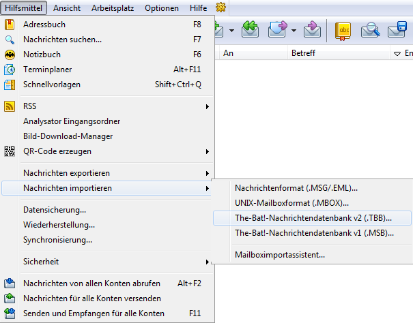
Task: Open Mailboximportassistent...
Action: pyautogui.click(x=312, y=255)
